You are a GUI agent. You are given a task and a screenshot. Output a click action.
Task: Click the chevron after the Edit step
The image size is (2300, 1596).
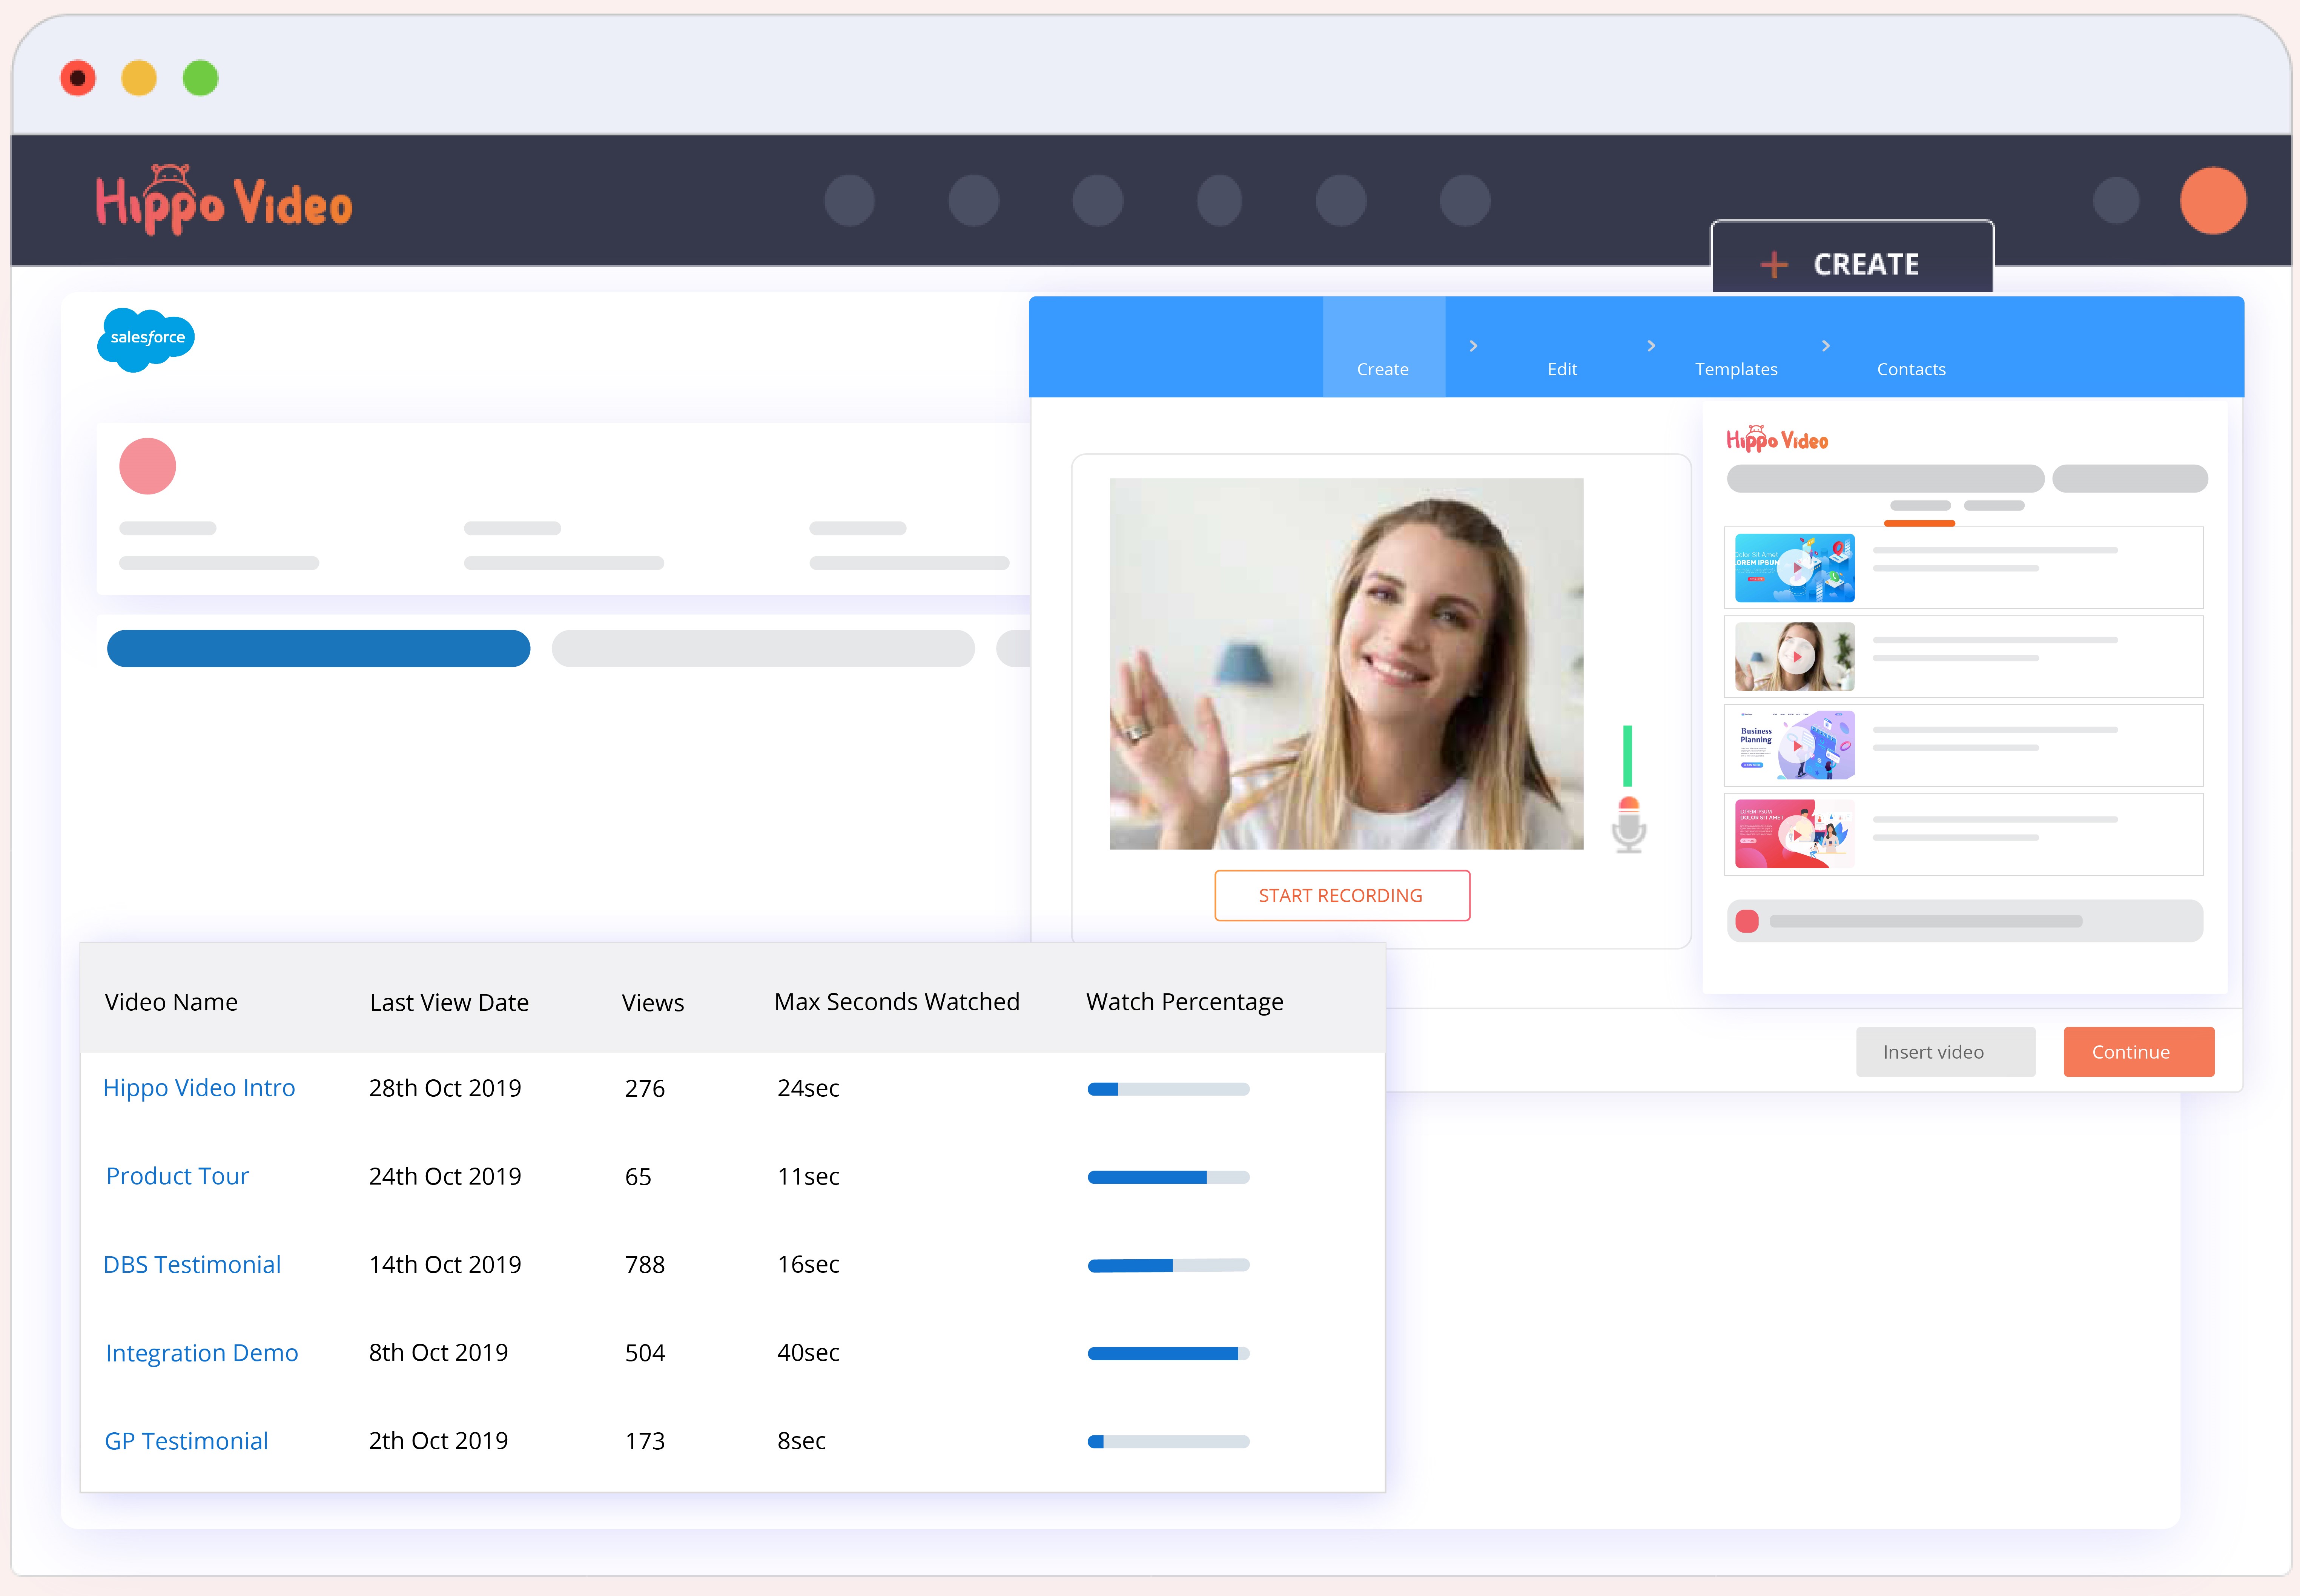click(x=1651, y=346)
